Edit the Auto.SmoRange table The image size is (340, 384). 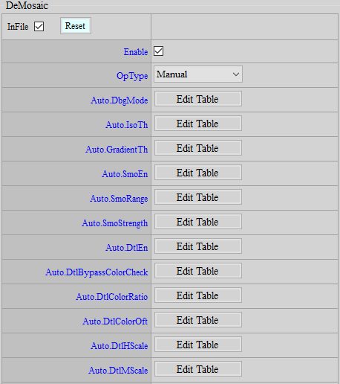[198, 197]
